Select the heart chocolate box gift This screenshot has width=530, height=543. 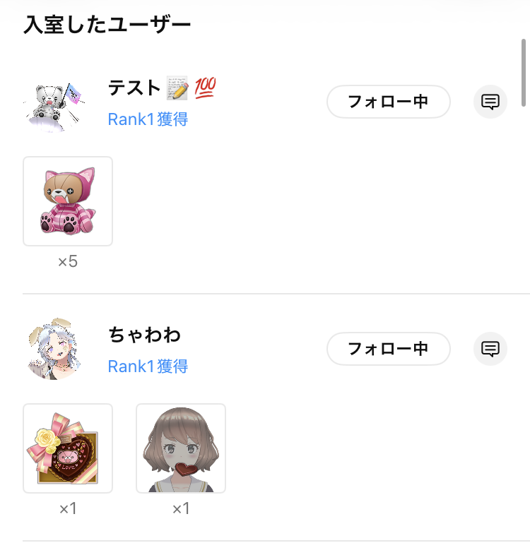pos(68,448)
